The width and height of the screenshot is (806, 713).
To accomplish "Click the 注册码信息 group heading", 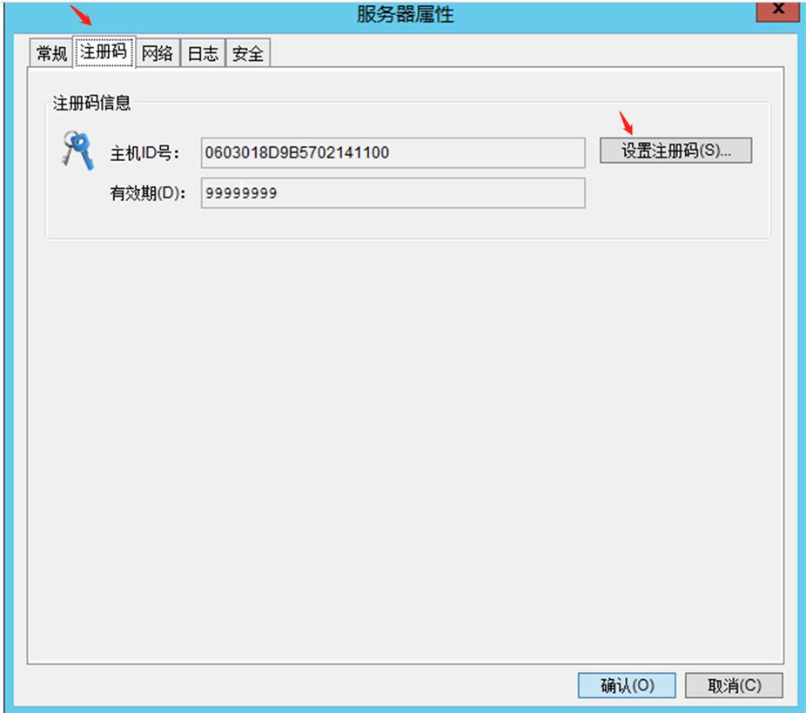I will point(92,103).
